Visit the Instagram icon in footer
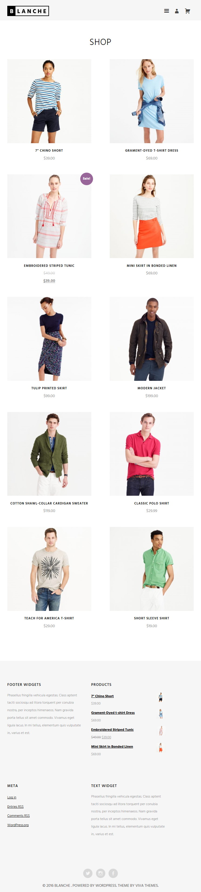The height and width of the screenshot is (892, 201). (x=100, y=873)
